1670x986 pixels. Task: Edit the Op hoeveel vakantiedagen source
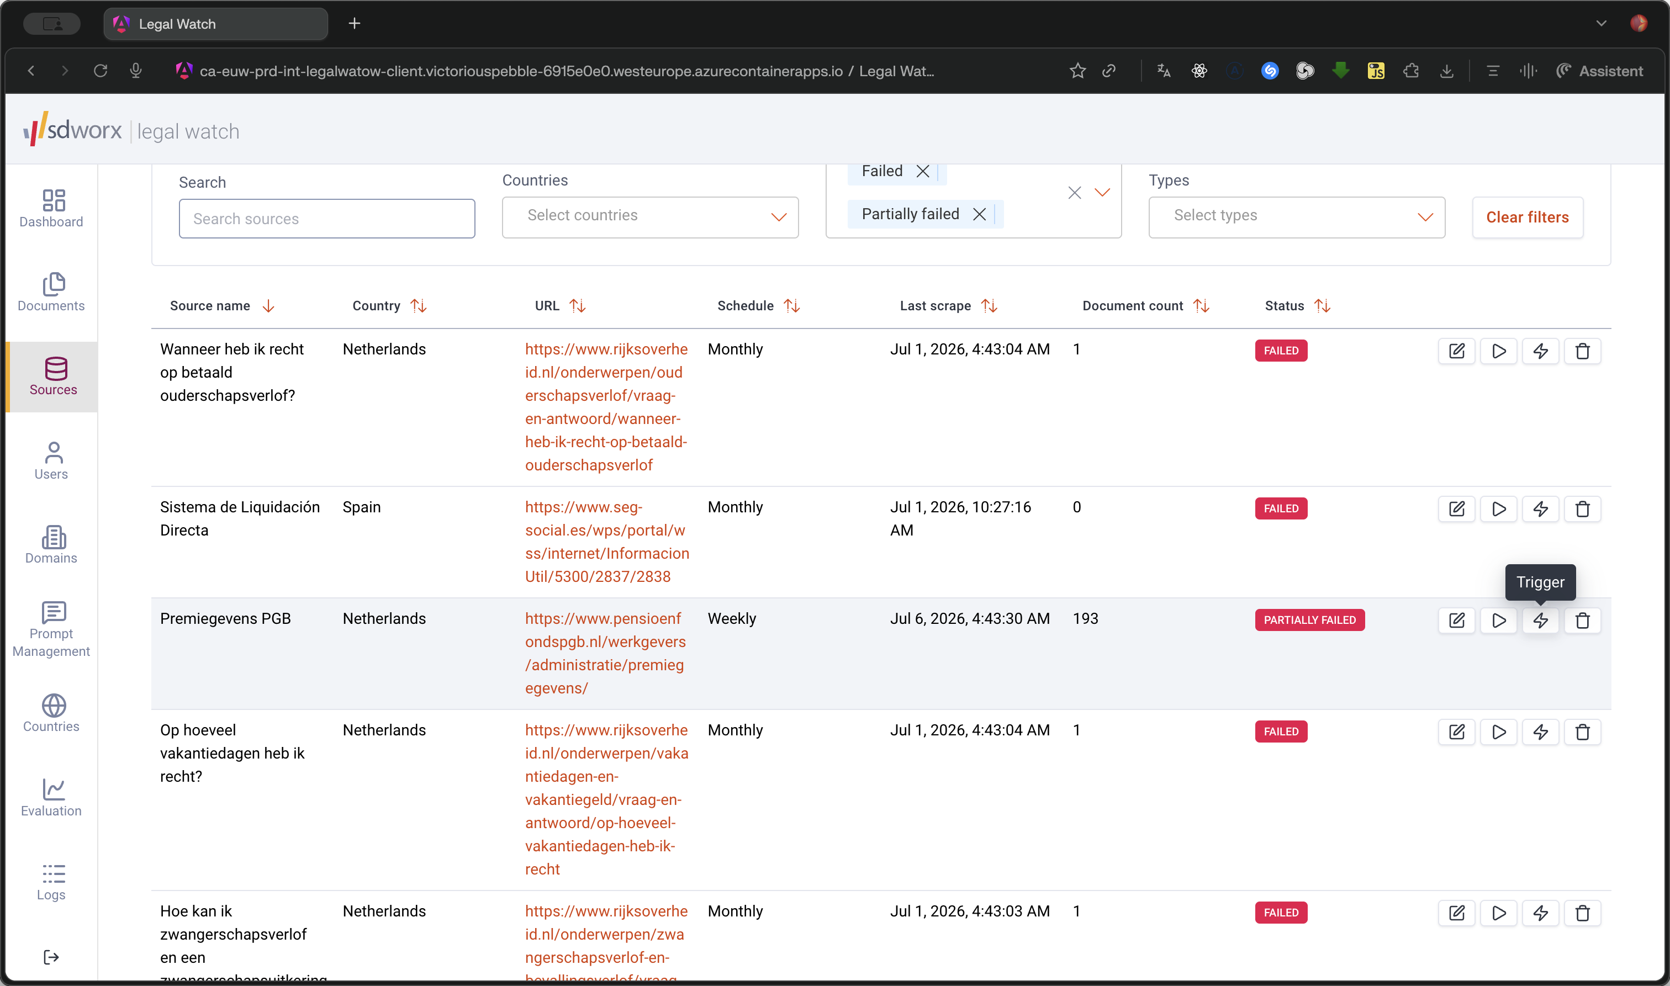coord(1456,732)
